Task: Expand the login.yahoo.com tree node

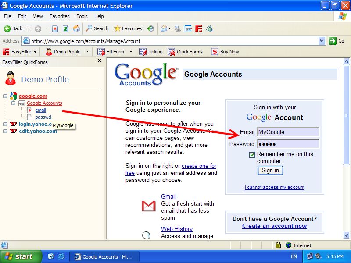Action: [5, 124]
